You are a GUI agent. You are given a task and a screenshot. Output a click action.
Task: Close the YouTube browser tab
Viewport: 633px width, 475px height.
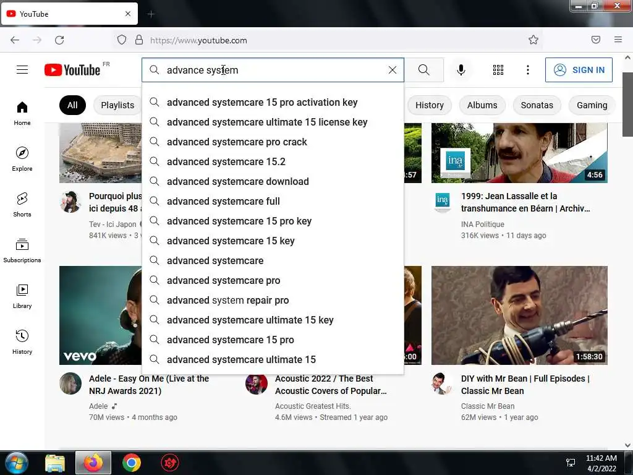(x=128, y=14)
